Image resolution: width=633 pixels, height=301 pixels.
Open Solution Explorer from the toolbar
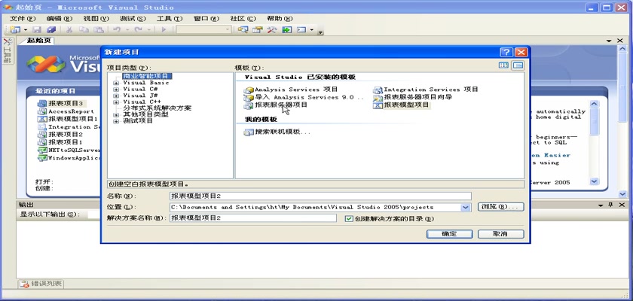tap(243, 30)
